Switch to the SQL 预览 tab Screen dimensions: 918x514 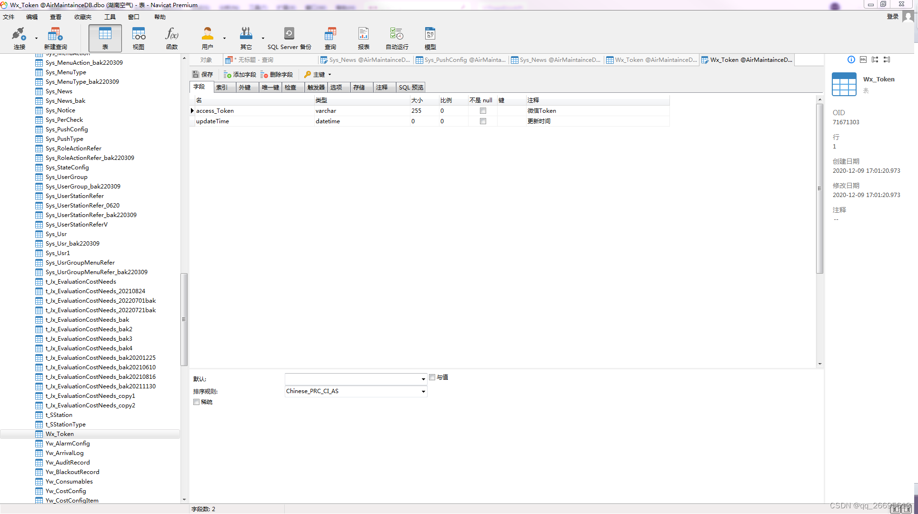tap(410, 88)
